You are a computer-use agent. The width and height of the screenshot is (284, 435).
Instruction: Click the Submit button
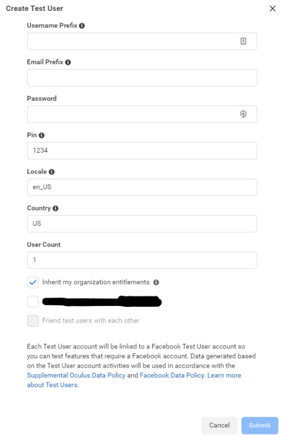click(x=260, y=425)
